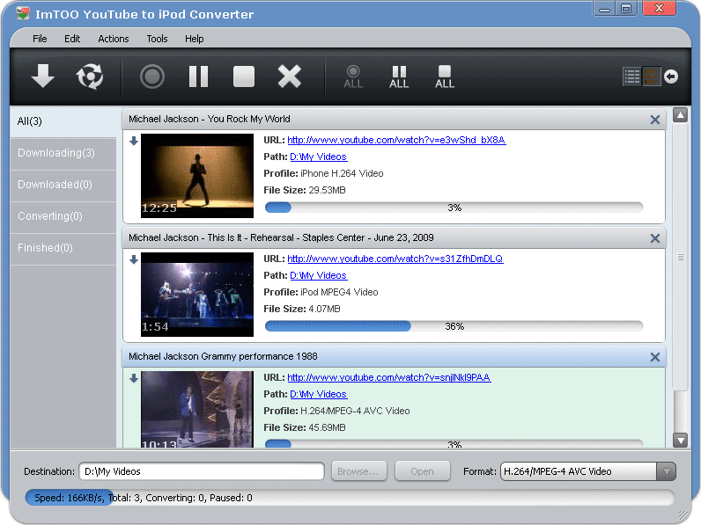Open the Help menu
701x525 pixels.
195,39
